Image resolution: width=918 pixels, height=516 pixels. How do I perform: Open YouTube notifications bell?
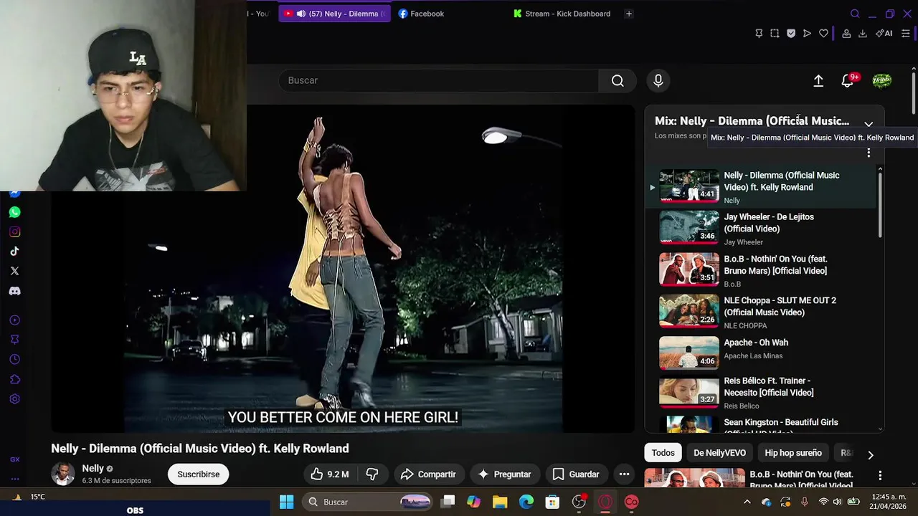coord(848,81)
